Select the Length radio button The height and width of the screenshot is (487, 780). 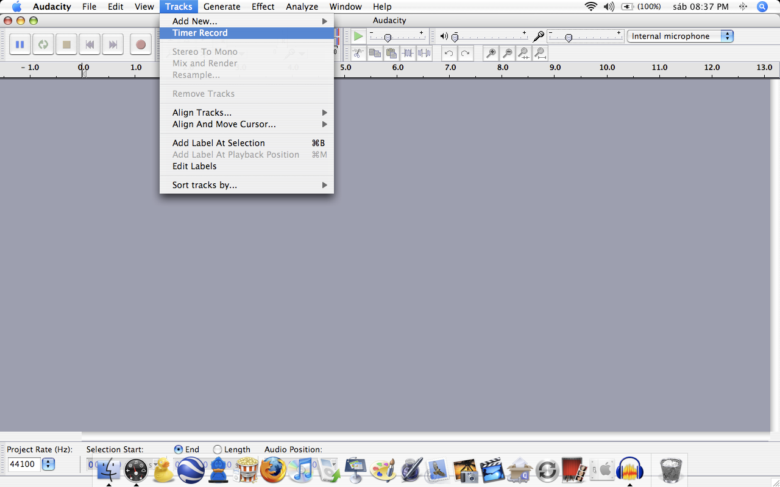[x=216, y=449]
